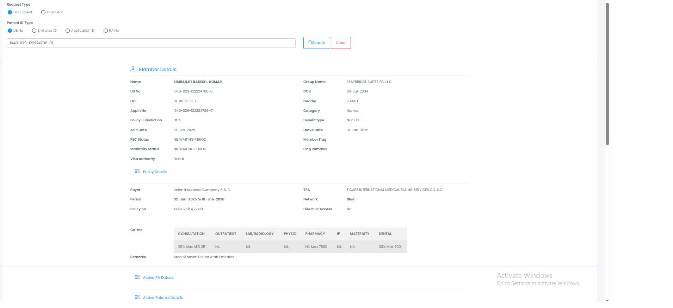Click the PHYSIO column header
The width and height of the screenshot is (673, 308).
[290, 234]
